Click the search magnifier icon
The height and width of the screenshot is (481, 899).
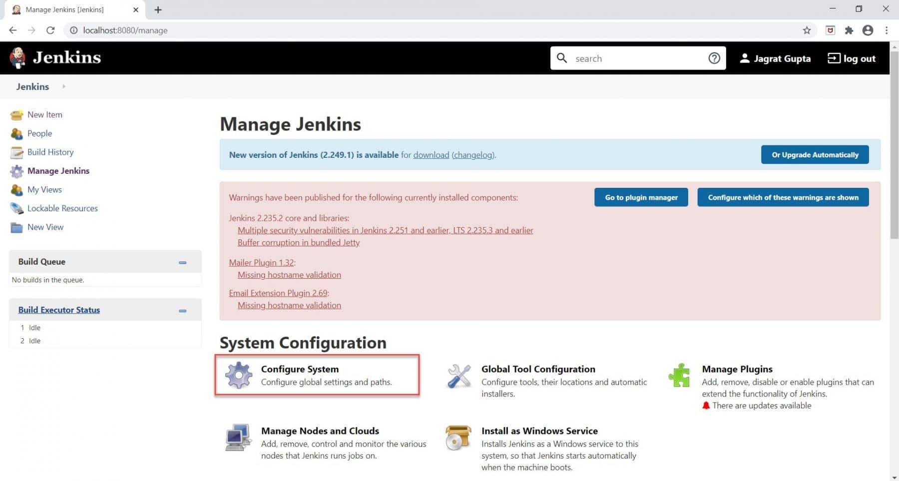point(562,58)
